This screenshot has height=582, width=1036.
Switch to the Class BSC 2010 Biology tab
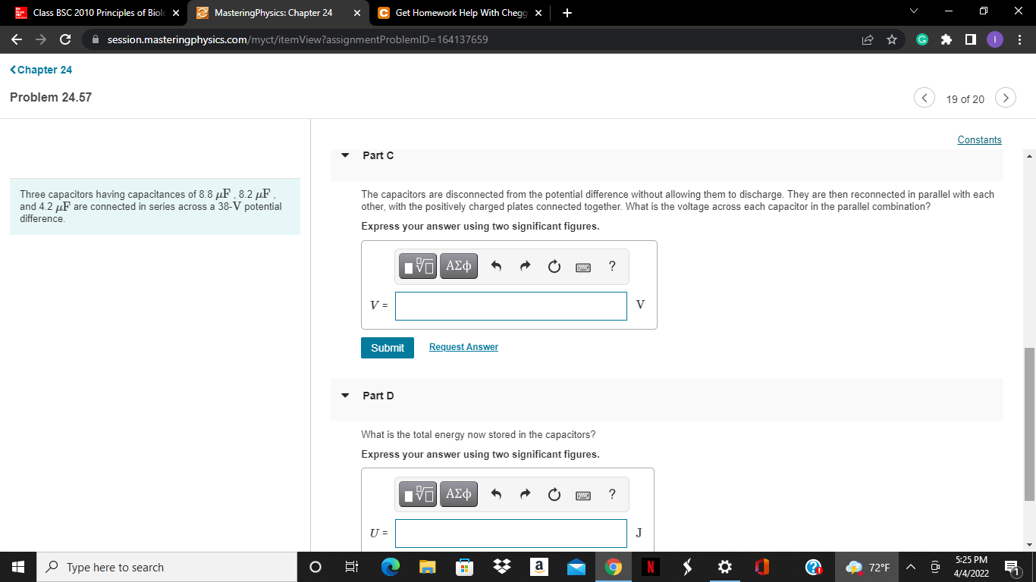point(91,13)
